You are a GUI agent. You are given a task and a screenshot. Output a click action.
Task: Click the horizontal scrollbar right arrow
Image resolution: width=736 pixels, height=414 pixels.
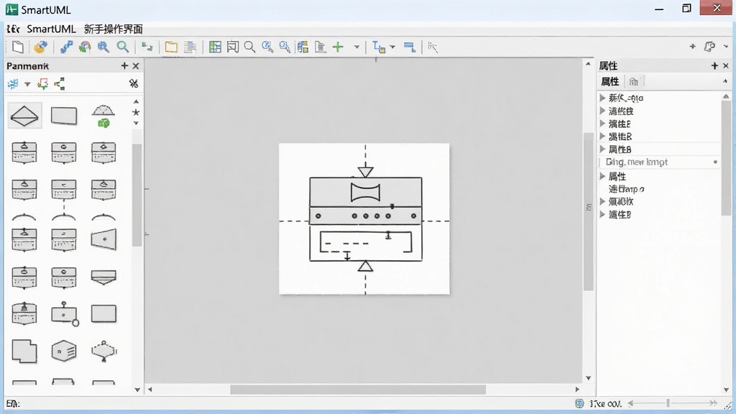[x=577, y=390]
